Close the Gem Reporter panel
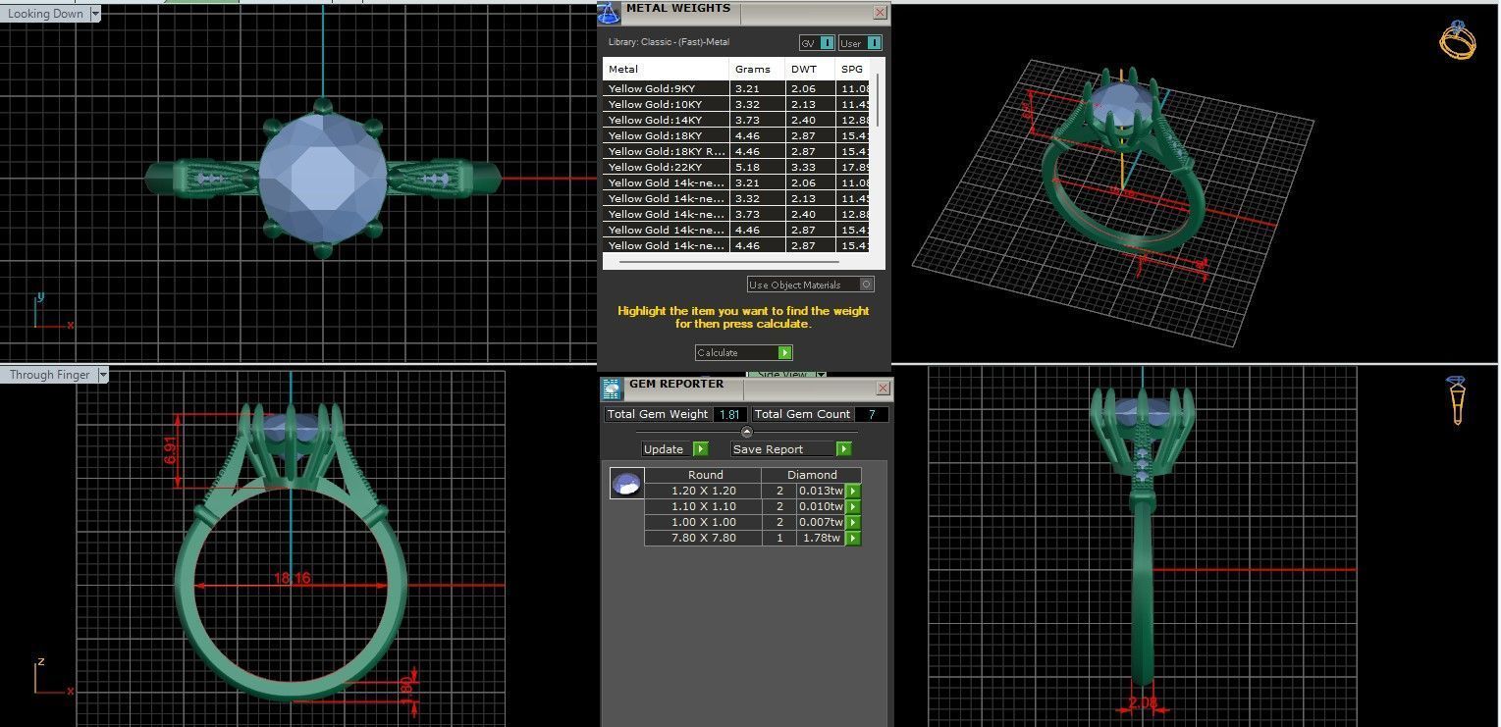The height and width of the screenshot is (727, 1501). pos(882,389)
